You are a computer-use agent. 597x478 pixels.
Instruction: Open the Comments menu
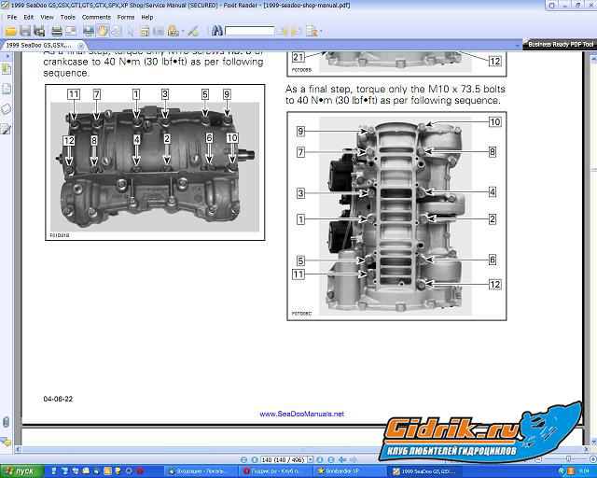96,17
